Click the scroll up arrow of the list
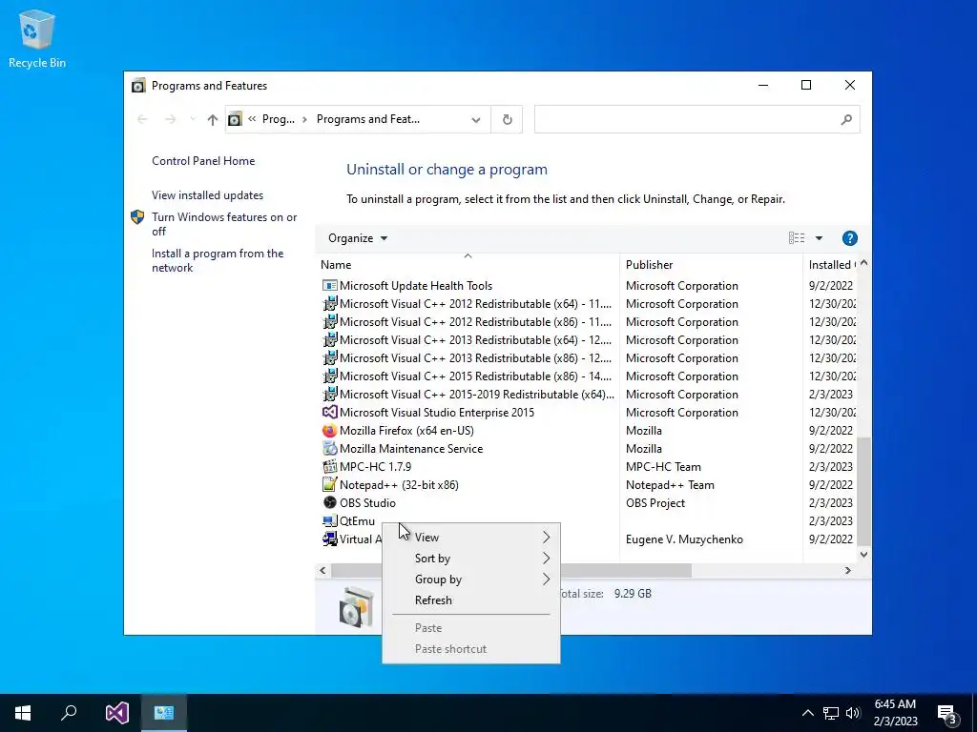 863,263
